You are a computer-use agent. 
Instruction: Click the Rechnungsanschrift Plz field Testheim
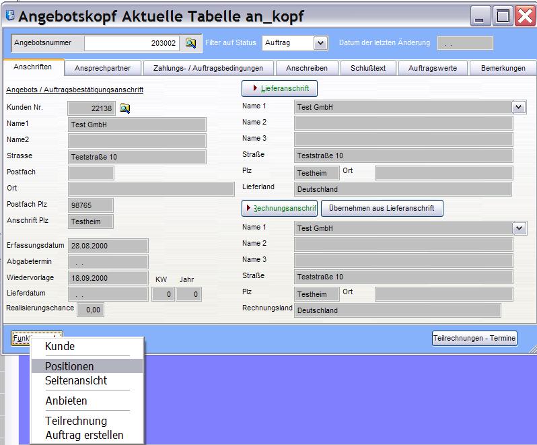(317, 294)
